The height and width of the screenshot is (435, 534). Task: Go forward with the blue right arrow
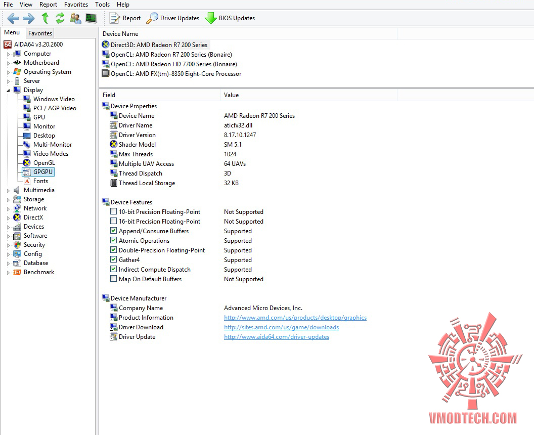tap(29, 18)
